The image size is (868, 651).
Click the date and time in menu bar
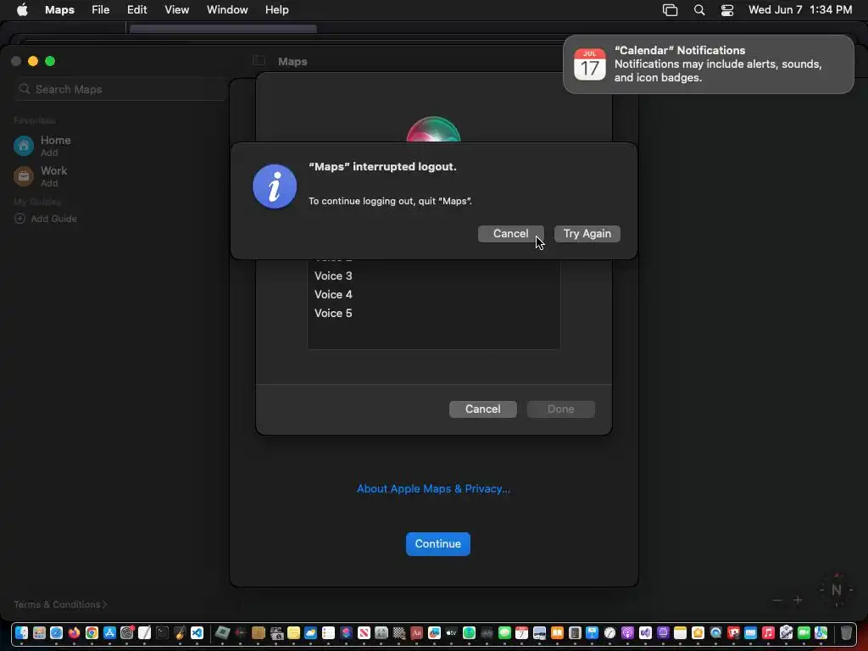800,10
